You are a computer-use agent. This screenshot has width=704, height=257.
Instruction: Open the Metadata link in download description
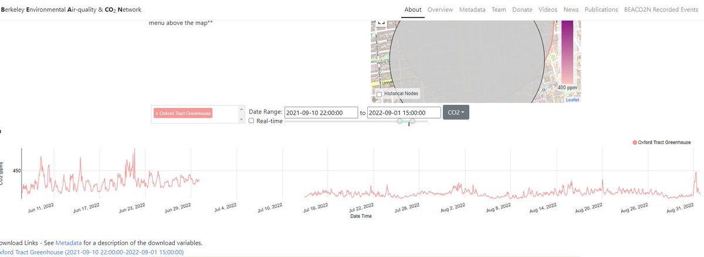tap(69, 242)
